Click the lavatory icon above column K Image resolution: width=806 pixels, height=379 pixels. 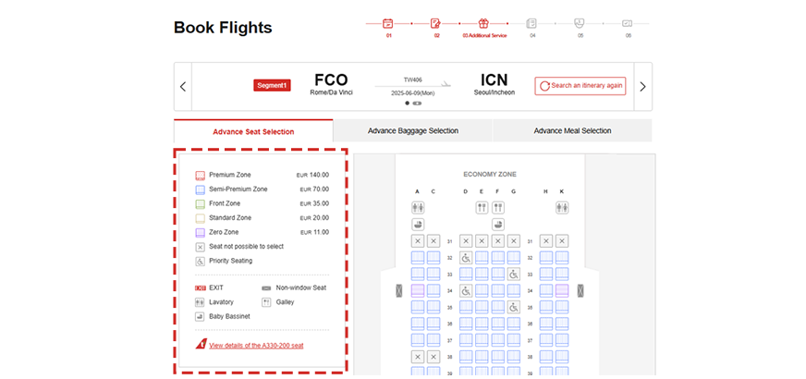pyautogui.click(x=562, y=208)
